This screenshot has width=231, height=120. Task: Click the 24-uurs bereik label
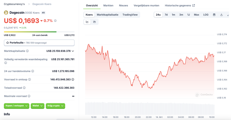click(40, 35)
